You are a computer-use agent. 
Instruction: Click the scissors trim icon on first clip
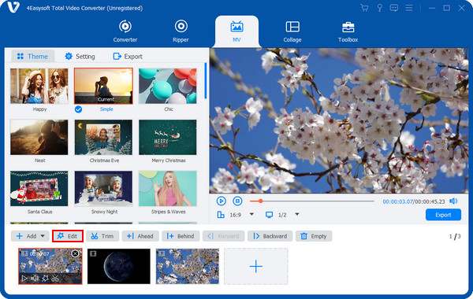click(x=55, y=279)
